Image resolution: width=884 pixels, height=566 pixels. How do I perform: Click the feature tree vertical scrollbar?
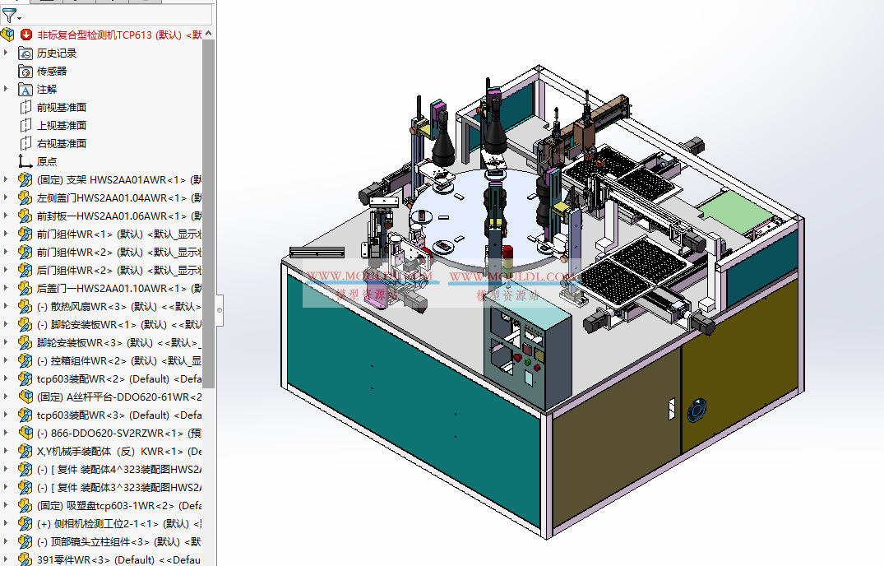pos(209,206)
